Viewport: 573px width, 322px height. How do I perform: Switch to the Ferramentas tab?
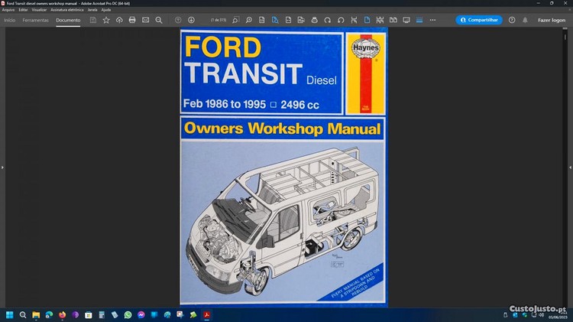pos(35,20)
